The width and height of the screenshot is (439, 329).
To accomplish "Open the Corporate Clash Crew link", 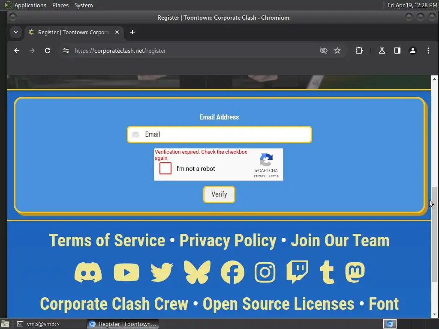I will point(114,304).
